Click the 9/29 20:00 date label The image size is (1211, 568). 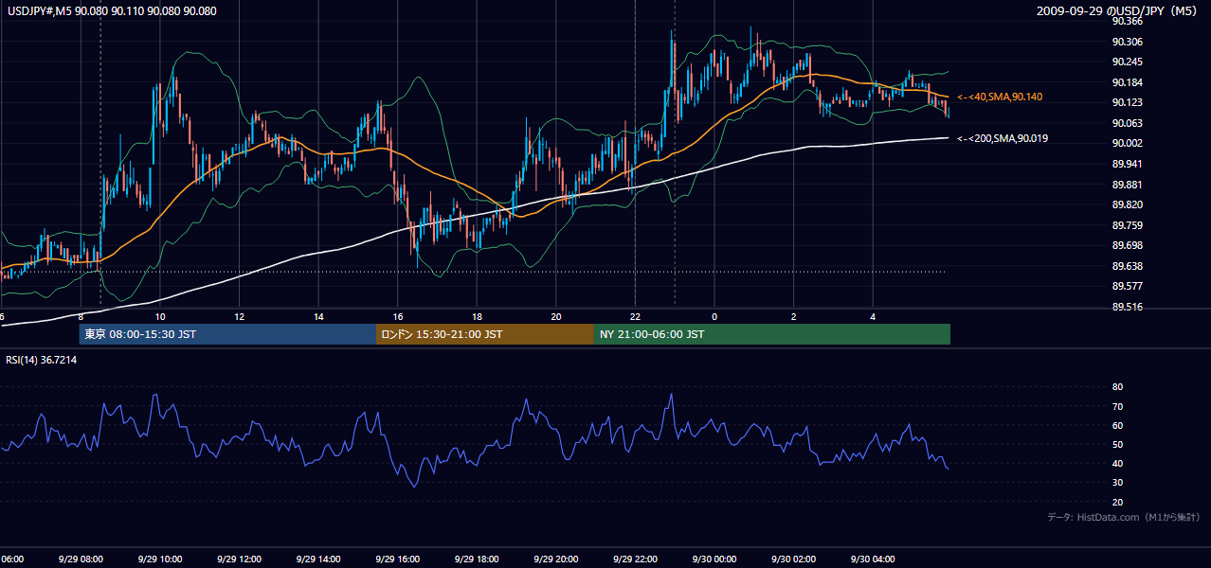[x=556, y=559]
